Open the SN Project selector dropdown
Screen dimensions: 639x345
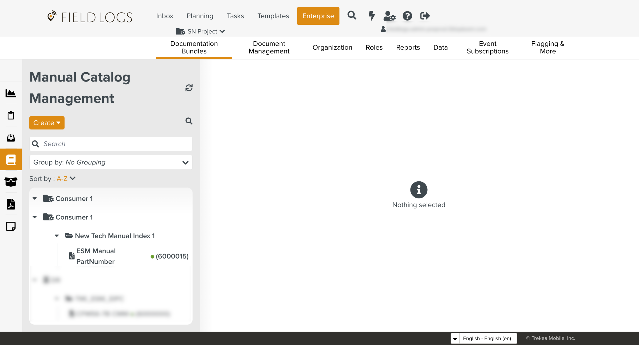click(x=200, y=31)
